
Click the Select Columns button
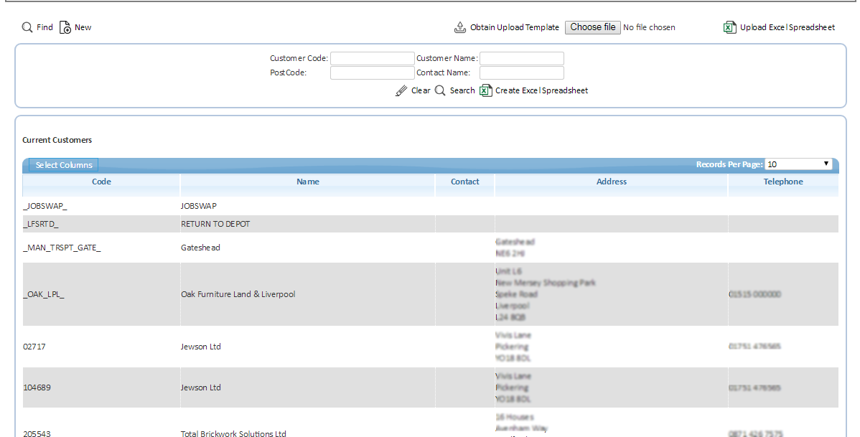coord(64,165)
